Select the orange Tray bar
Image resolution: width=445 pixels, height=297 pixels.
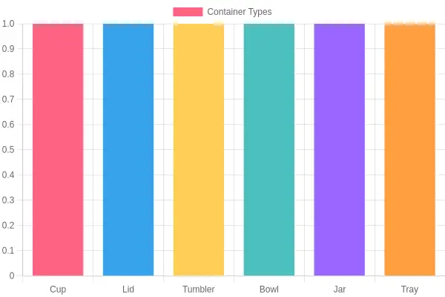tap(410, 150)
